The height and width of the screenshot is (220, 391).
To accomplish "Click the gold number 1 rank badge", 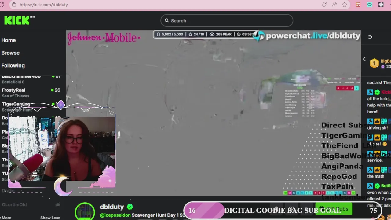I will pyautogui.click(x=374, y=63).
